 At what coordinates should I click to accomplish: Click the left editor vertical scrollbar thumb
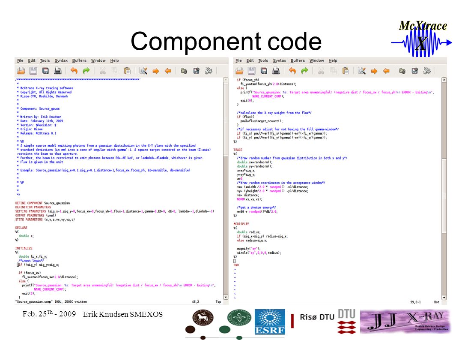point(226,119)
